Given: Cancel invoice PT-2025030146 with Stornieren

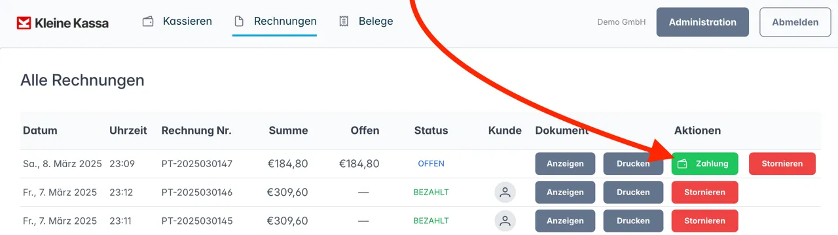Looking at the screenshot, I should [704, 193].
